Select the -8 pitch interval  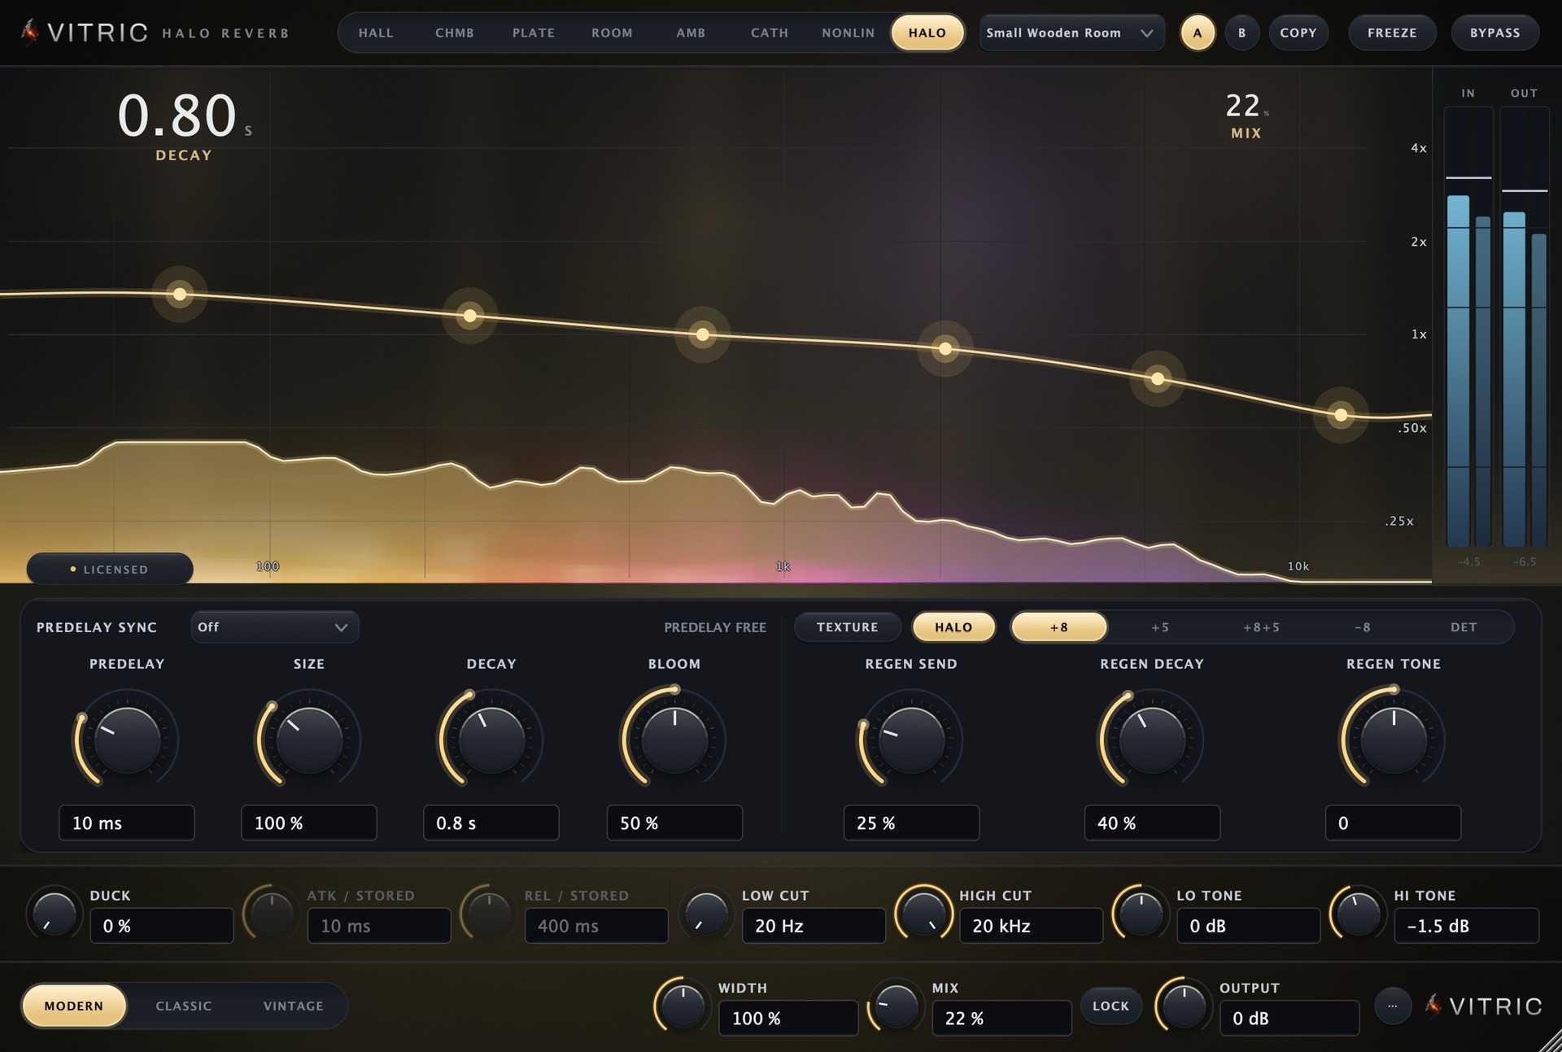point(1363,627)
